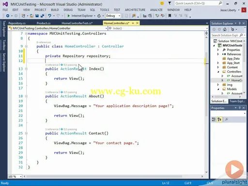Viewport: 248px width, 186px height.
Task: Click the 0/1 passing indicator above Index()
Action: (x=69, y=65)
